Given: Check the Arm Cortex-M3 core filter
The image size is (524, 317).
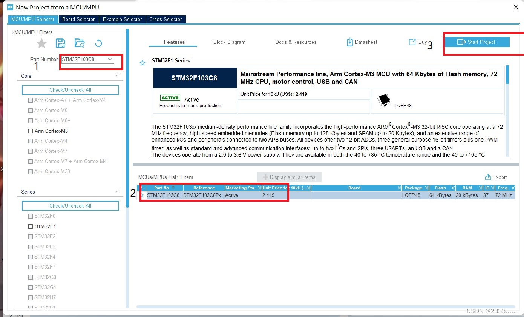Looking at the screenshot, I should [31, 131].
